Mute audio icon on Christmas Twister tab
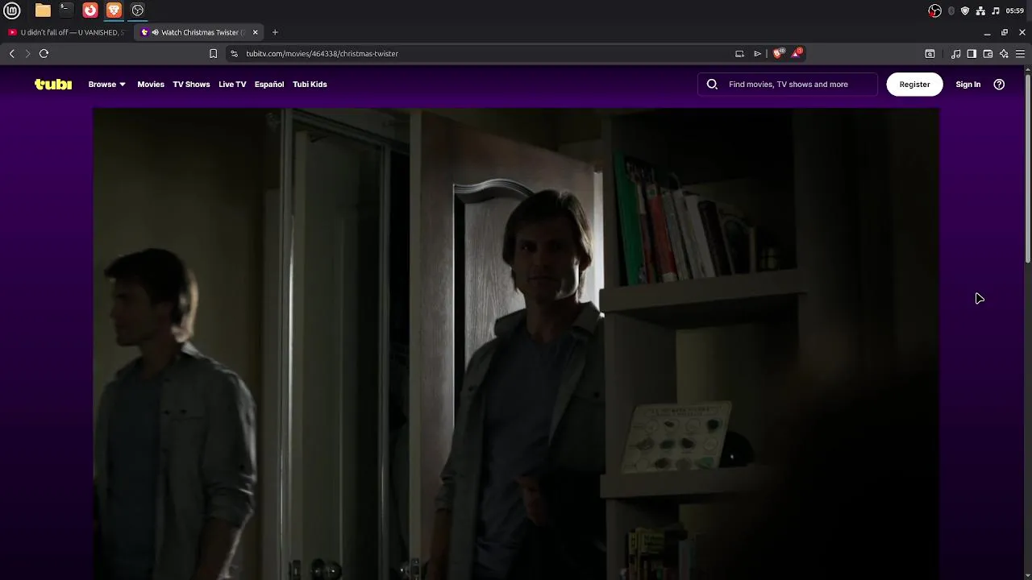The height and width of the screenshot is (580, 1032). click(155, 32)
